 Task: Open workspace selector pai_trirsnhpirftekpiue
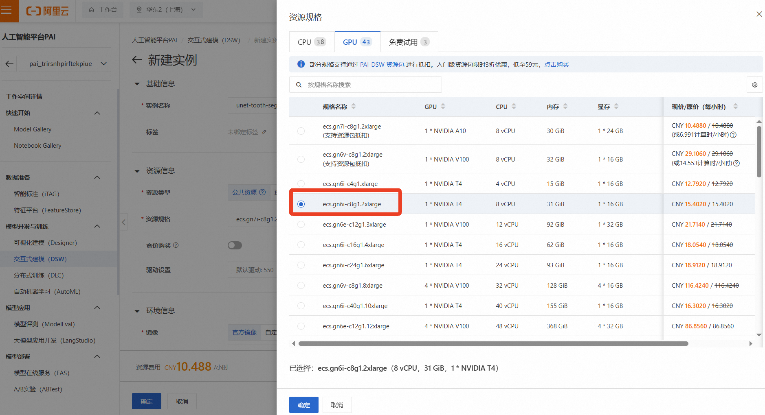pyautogui.click(x=64, y=64)
